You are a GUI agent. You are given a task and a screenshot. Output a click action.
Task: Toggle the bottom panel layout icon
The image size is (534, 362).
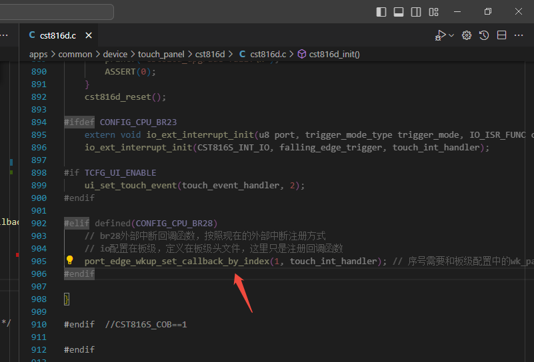click(x=399, y=12)
